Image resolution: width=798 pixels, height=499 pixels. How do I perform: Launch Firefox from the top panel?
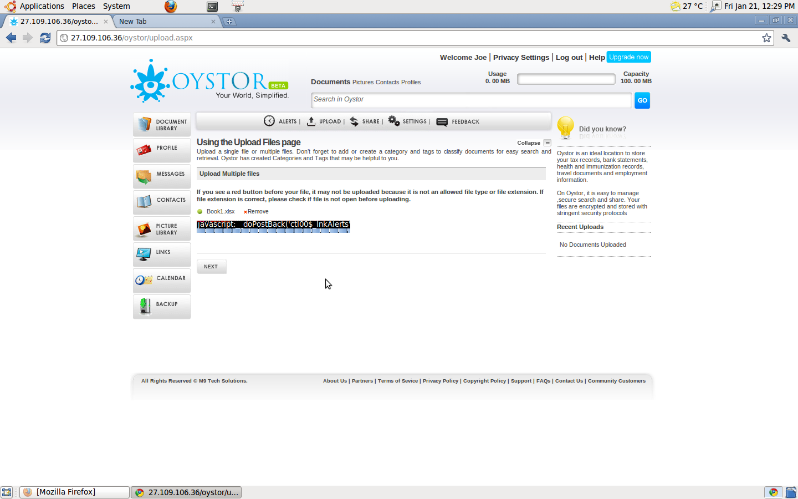(171, 6)
